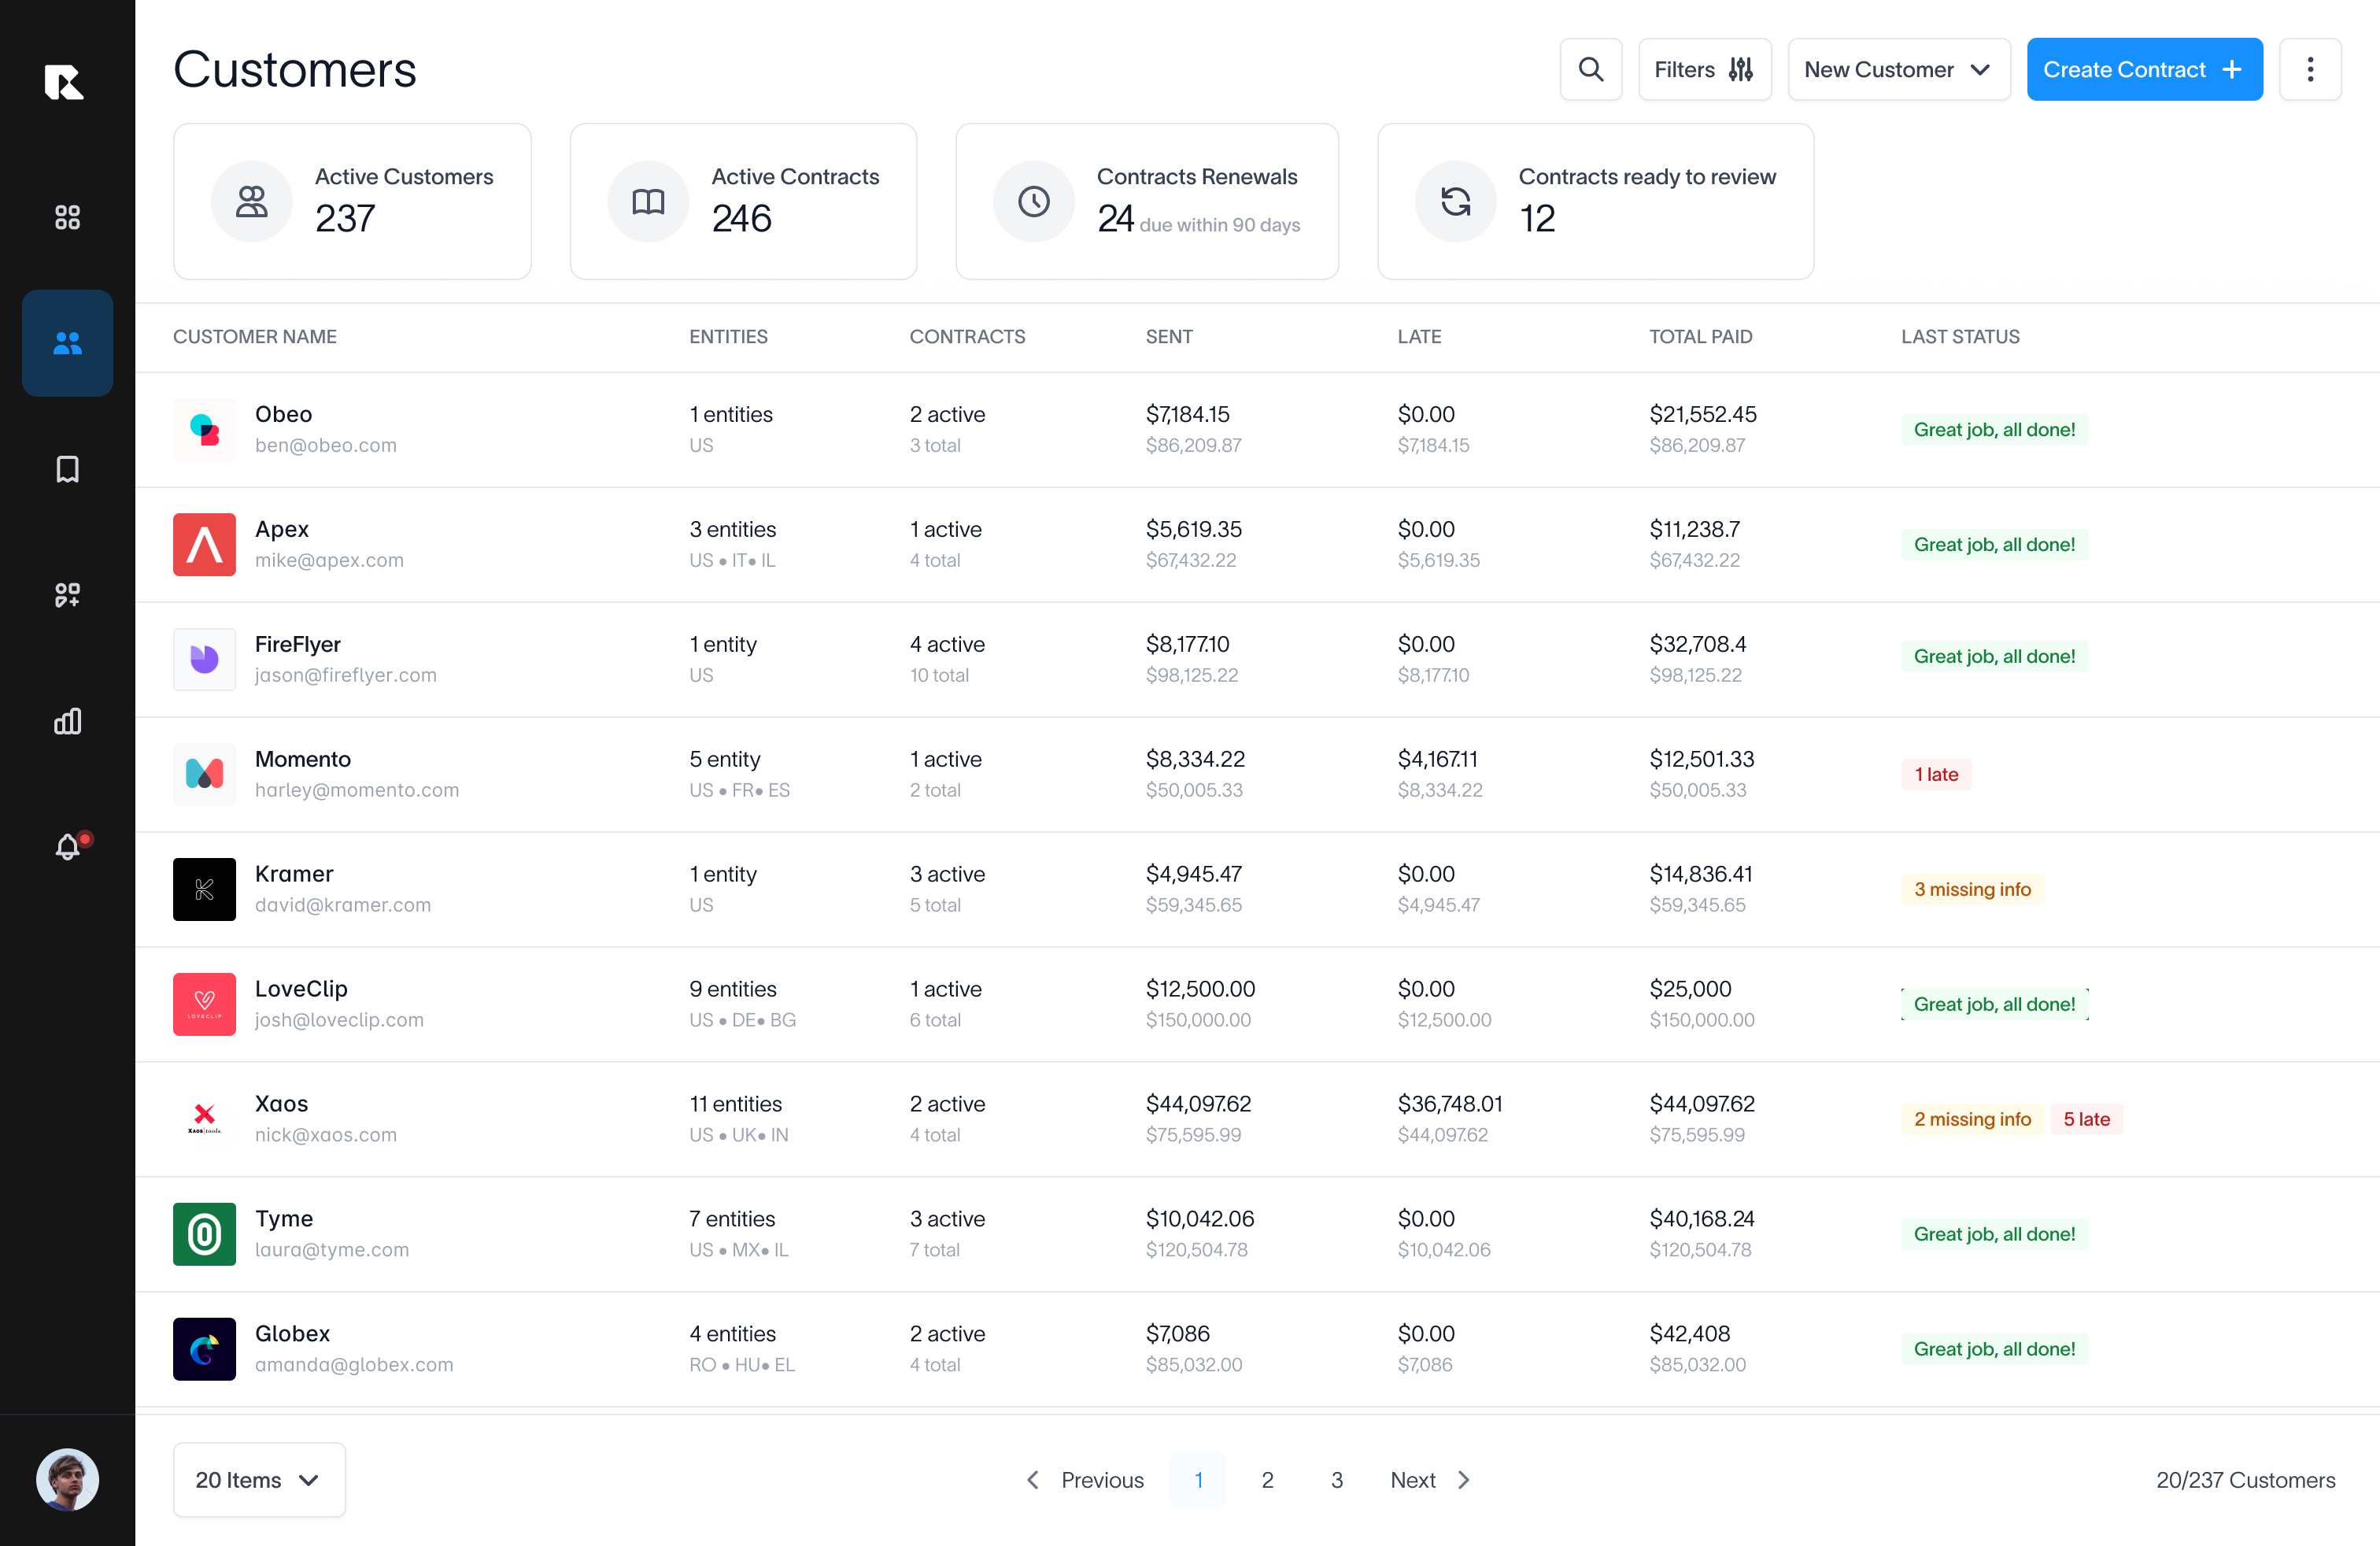The width and height of the screenshot is (2380, 1546).
Task: Open the apps-add icon in sidebar
Action: (67, 595)
